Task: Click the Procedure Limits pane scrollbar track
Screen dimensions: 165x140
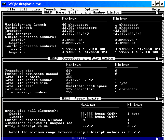Action: (163, 80)
